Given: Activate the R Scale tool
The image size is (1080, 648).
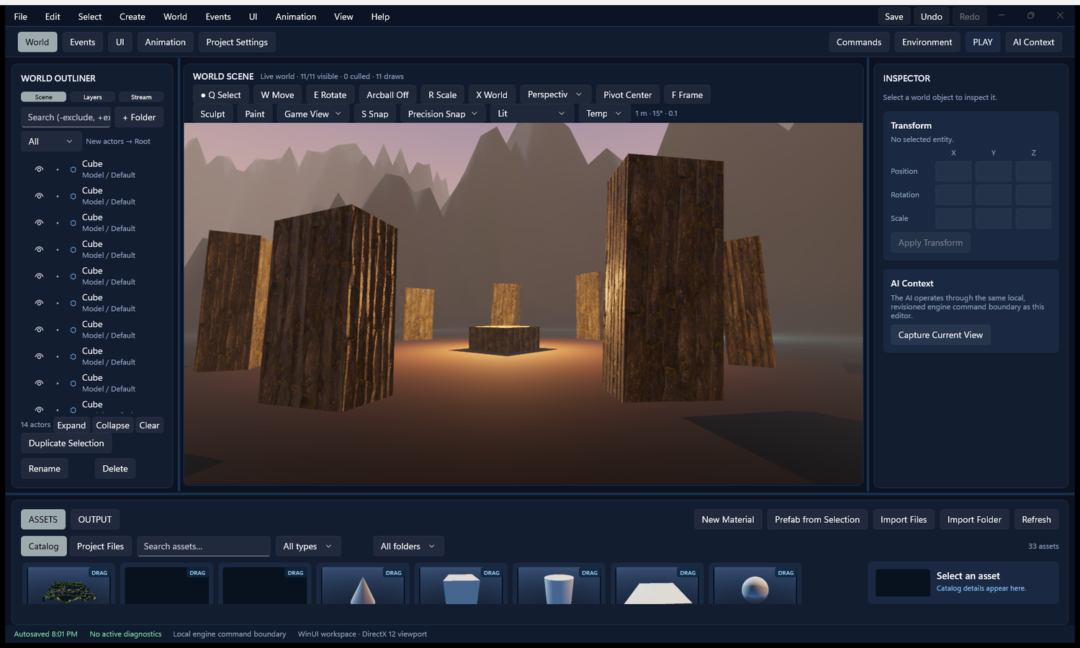Looking at the screenshot, I should point(442,95).
